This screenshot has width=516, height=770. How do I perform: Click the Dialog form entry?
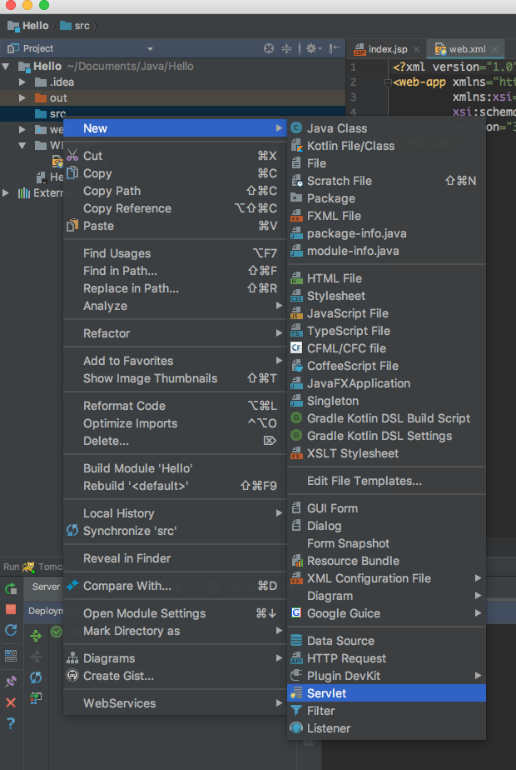pyautogui.click(x=386, y=526)
